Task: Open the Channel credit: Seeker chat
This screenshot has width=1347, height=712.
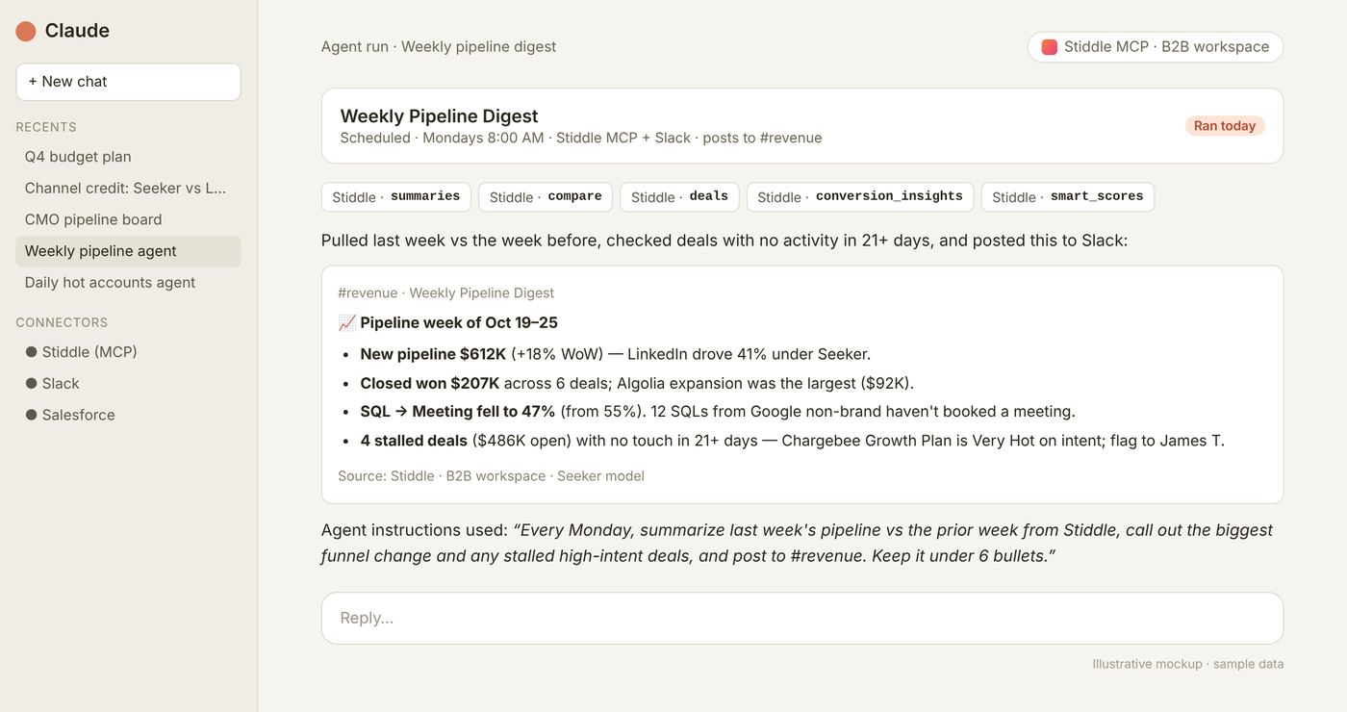Action: coord(128,188)
